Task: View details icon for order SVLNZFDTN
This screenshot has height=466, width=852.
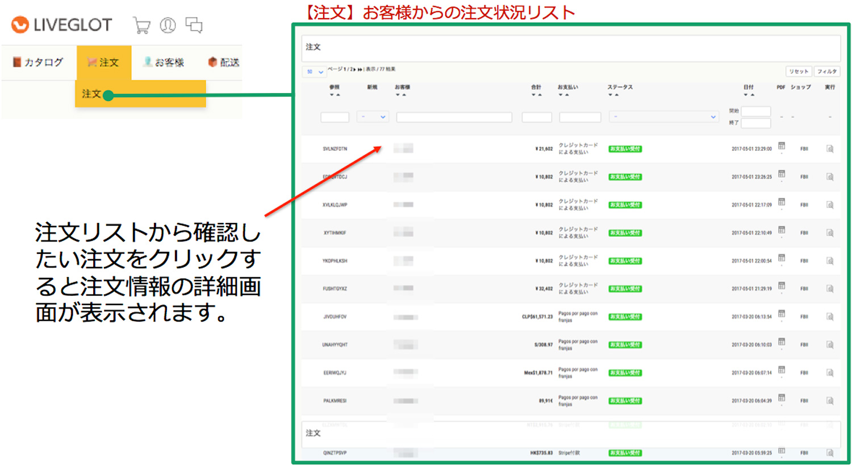Action: click(x=830, y=149)
